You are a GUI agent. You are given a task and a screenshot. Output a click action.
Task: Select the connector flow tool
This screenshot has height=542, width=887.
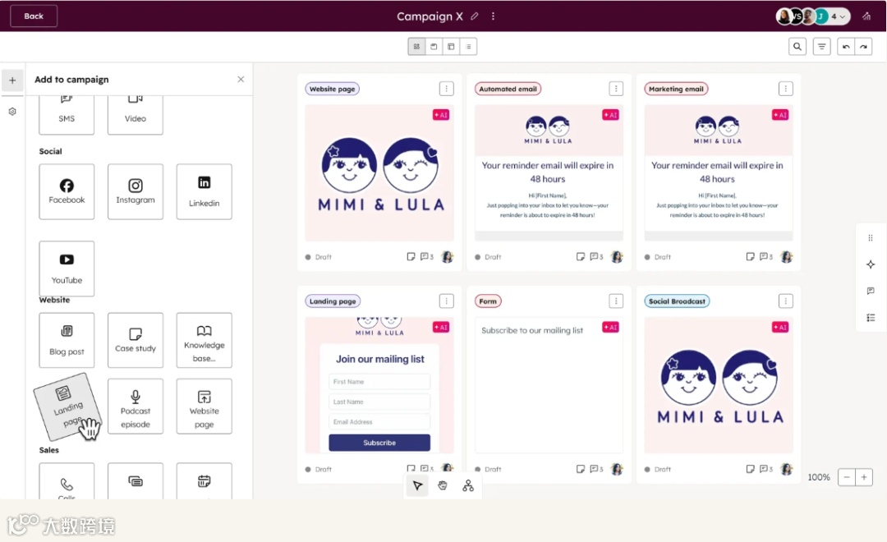468,486
